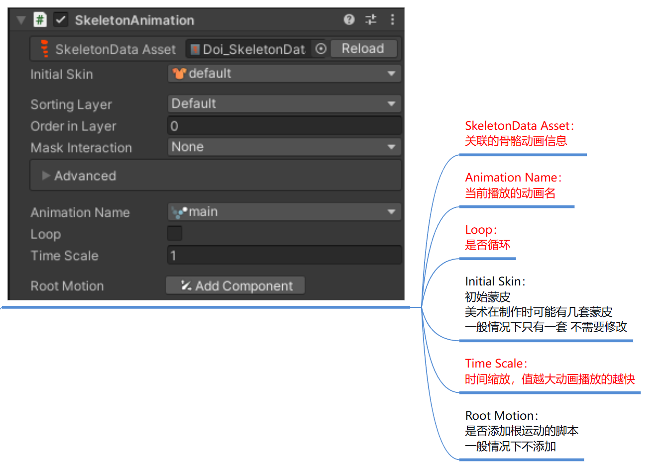Click the SkeletonAnimation component title text
Screen dimensions: 664x464
coord(134,20)
